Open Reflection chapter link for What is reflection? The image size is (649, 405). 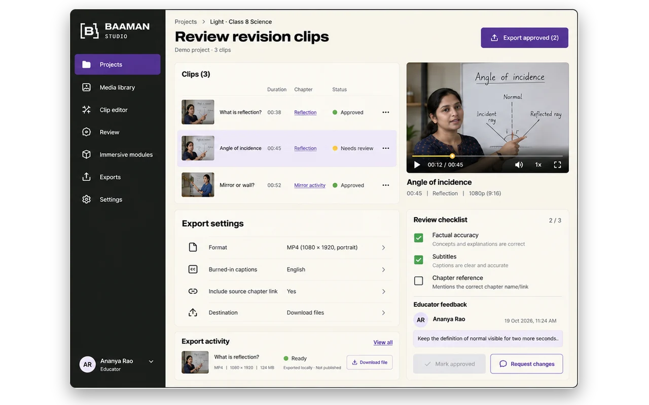305,112
